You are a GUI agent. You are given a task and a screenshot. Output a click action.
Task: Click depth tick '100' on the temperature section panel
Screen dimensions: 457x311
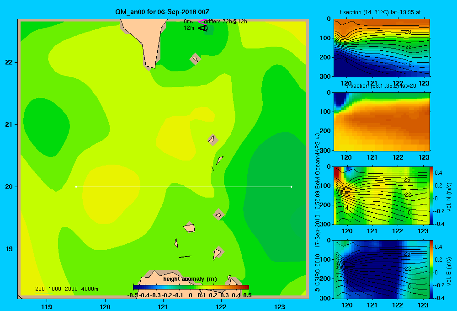(x=325, y=38)
